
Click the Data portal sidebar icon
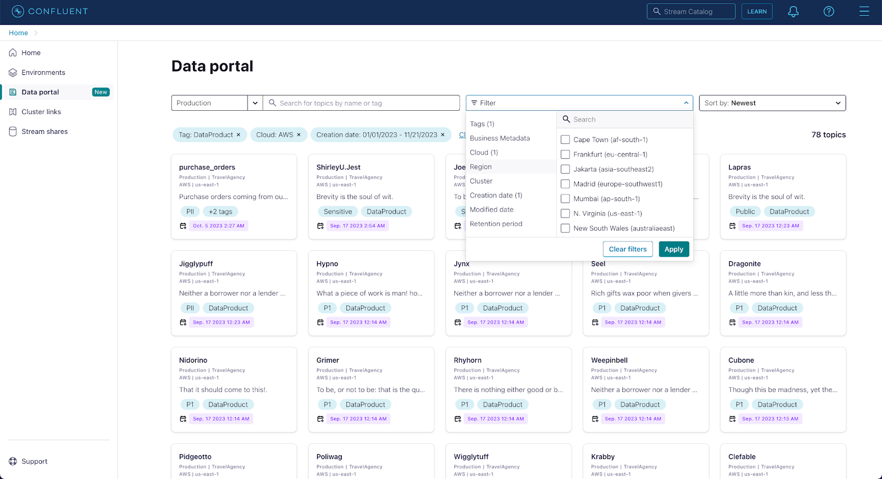[13, 92]
